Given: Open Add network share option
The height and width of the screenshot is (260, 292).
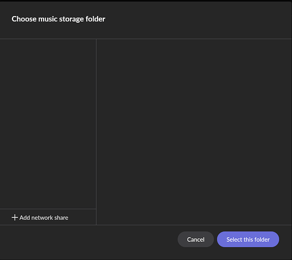Looking at the screenshot, I should pos(40,217).
